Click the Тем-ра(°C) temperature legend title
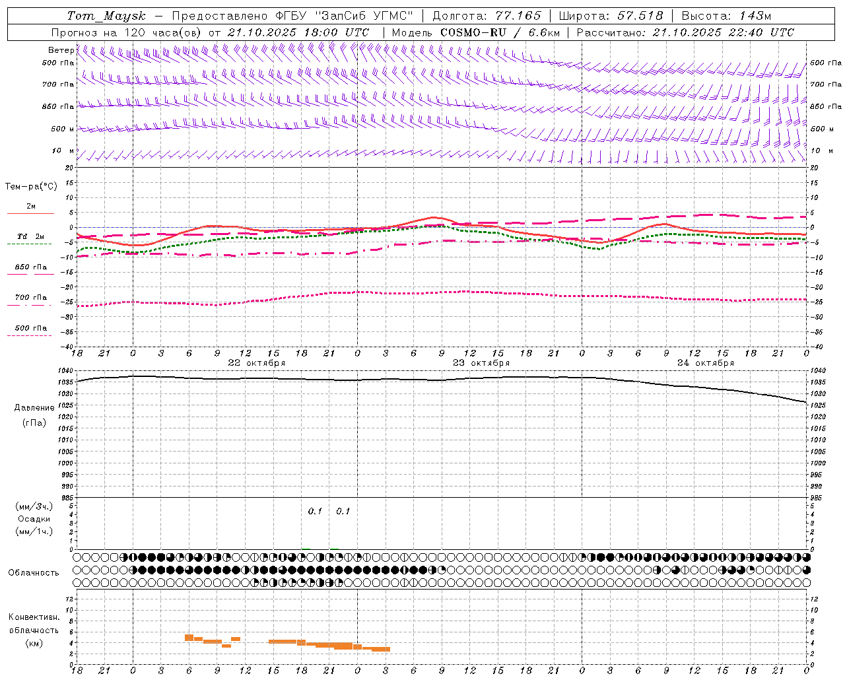Screen dimensions: 845x676 31,187
